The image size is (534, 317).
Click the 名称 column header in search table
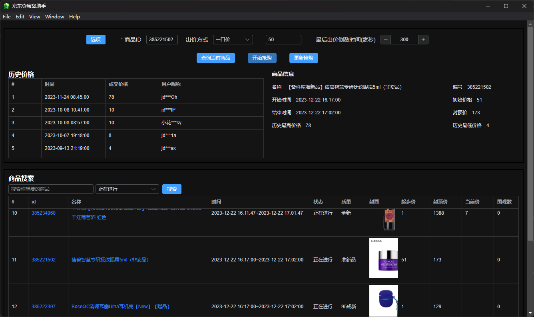[x=138, y=202]
